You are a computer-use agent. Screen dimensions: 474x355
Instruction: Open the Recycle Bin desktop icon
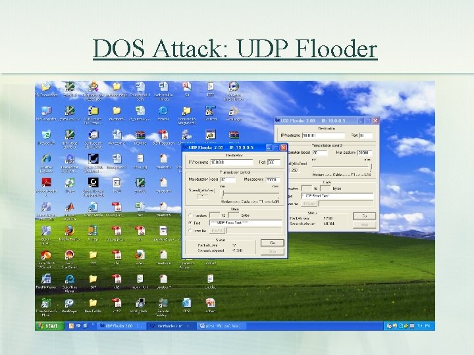coord(46,137)
